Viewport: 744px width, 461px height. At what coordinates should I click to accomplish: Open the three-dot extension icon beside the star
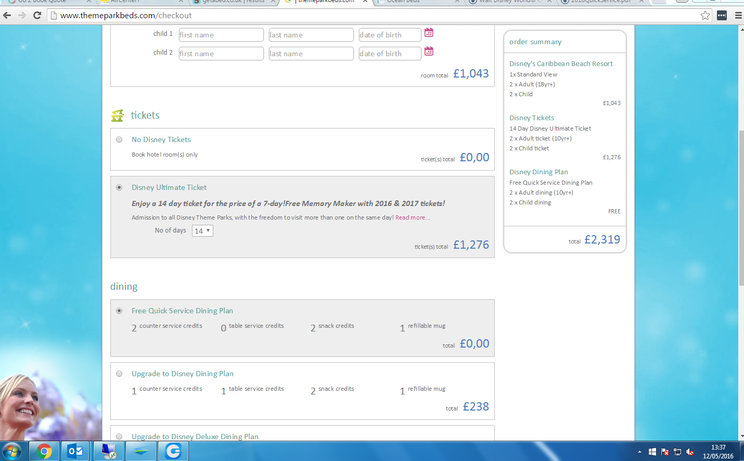(x=722, y=15)
